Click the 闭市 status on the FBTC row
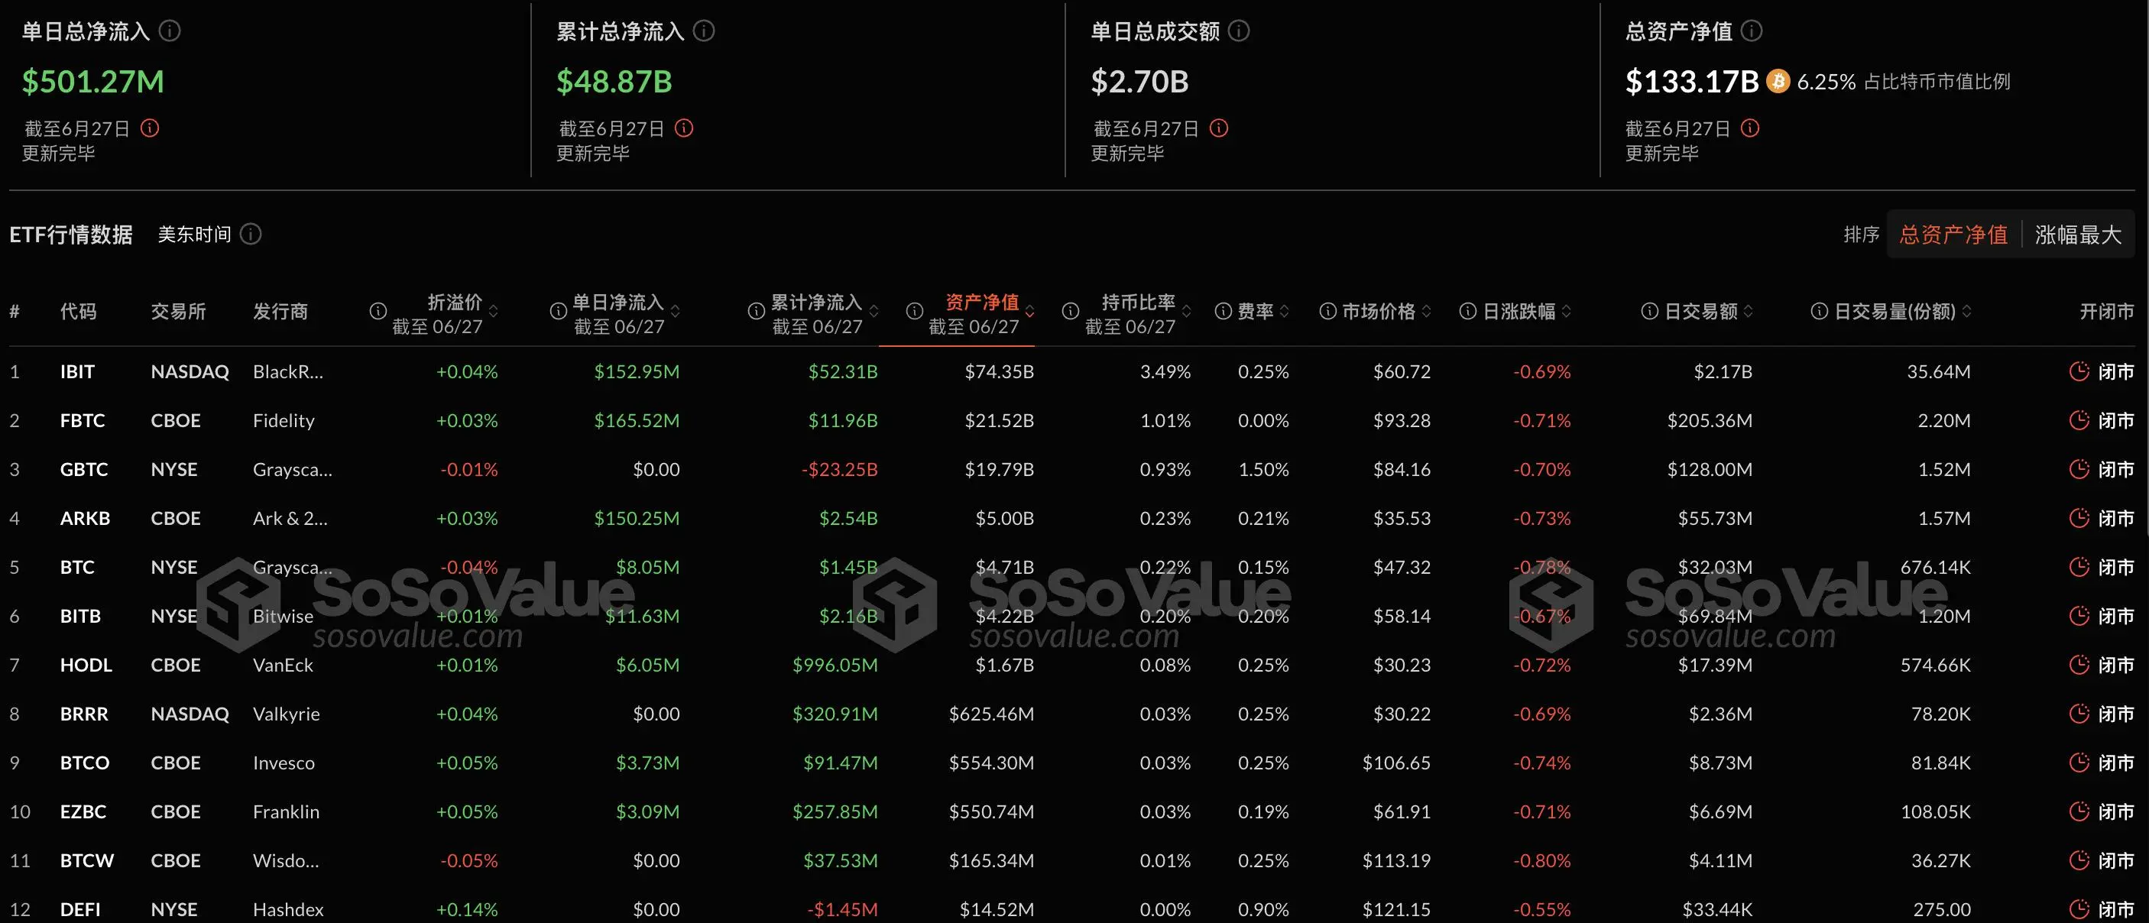 pyautogui.click(x=2116, y=420)
